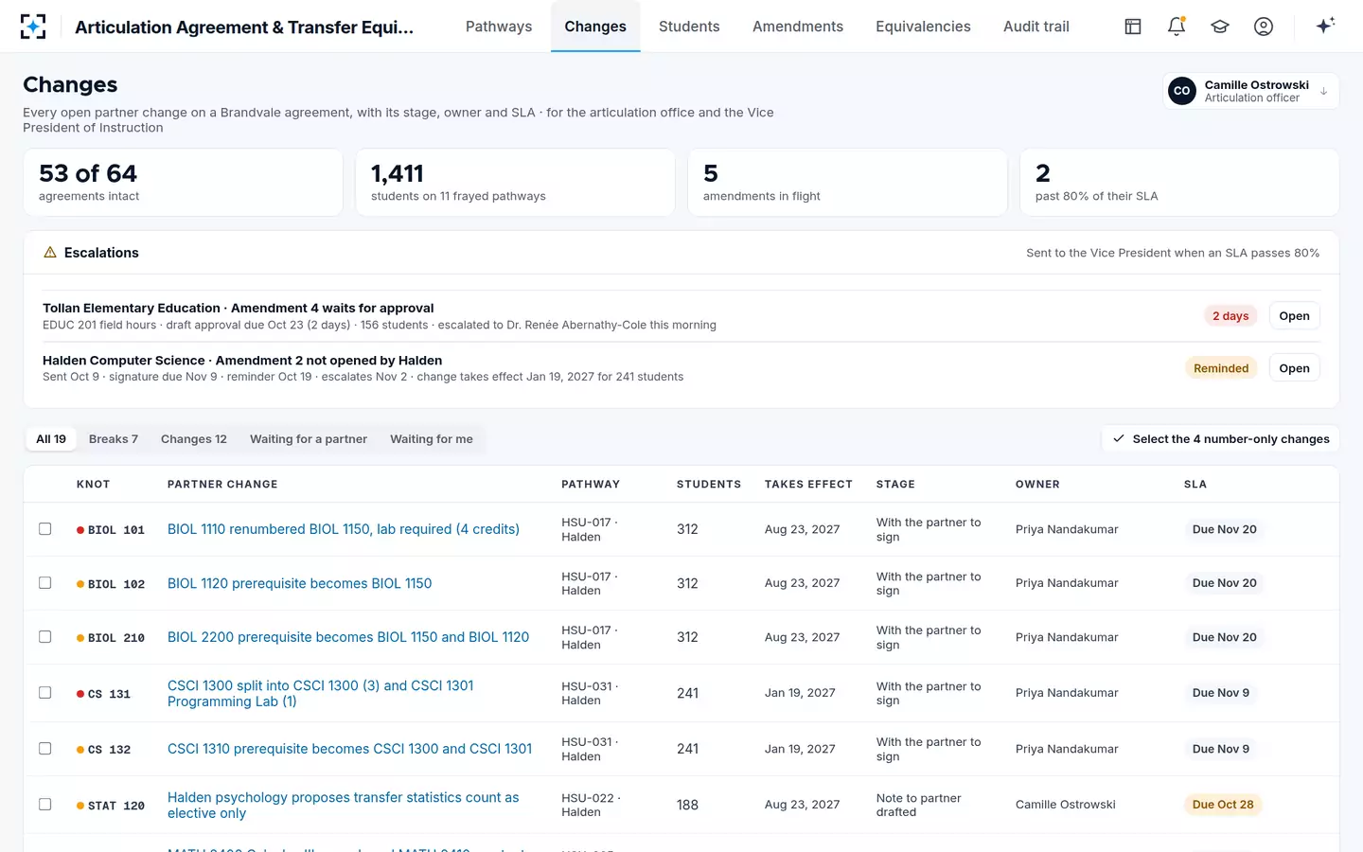Screen dimensions: 1363x852
Task: Tick the BIOL 101 row checkbox
Action: [44, 529]
